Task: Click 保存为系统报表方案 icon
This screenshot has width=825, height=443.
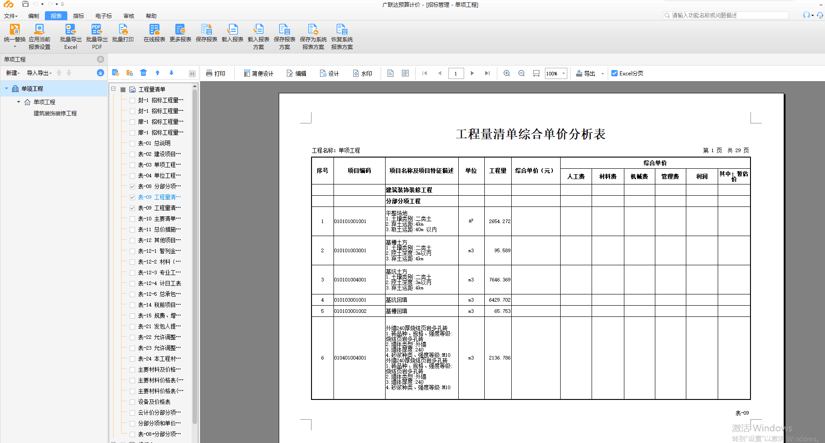Action: point(313,30)
